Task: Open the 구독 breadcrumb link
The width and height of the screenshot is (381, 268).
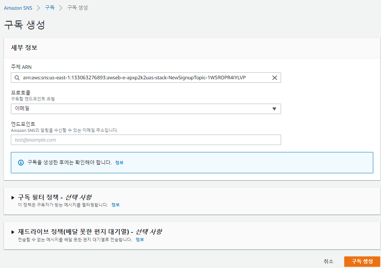Action: (50, 8)
